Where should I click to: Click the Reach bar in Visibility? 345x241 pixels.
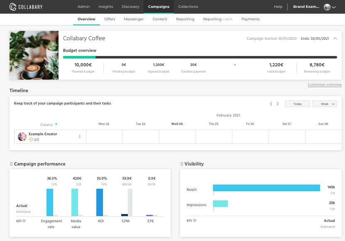click(267, 188)
